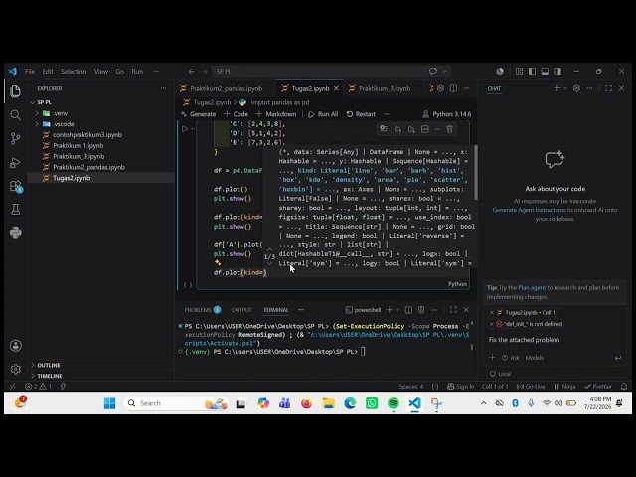
Task: Expand the .venv folder
Action: click(x=37, y=113)
